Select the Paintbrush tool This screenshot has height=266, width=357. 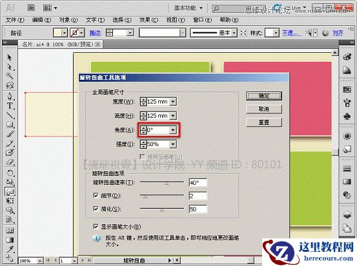pyautogui.click(x=10, y=134)
